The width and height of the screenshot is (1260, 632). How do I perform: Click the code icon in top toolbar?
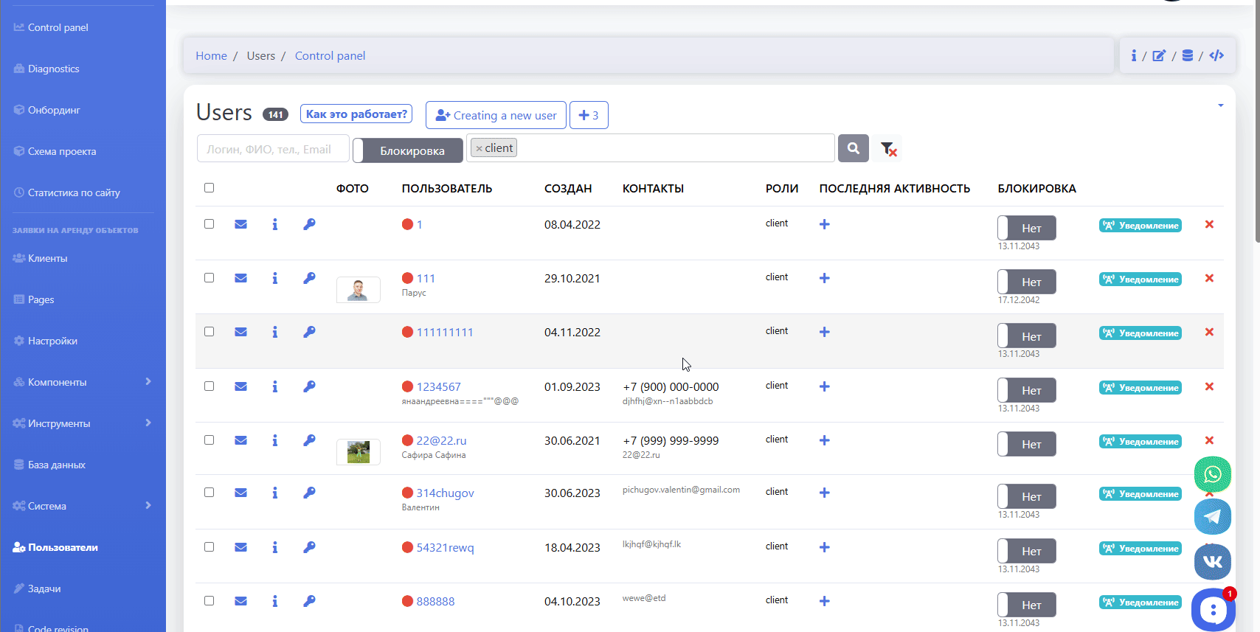tap(1216, 55)
